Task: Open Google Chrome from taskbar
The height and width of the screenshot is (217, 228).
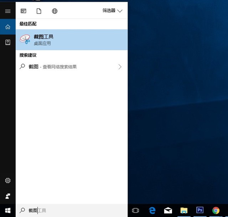Action: point(216,210)
